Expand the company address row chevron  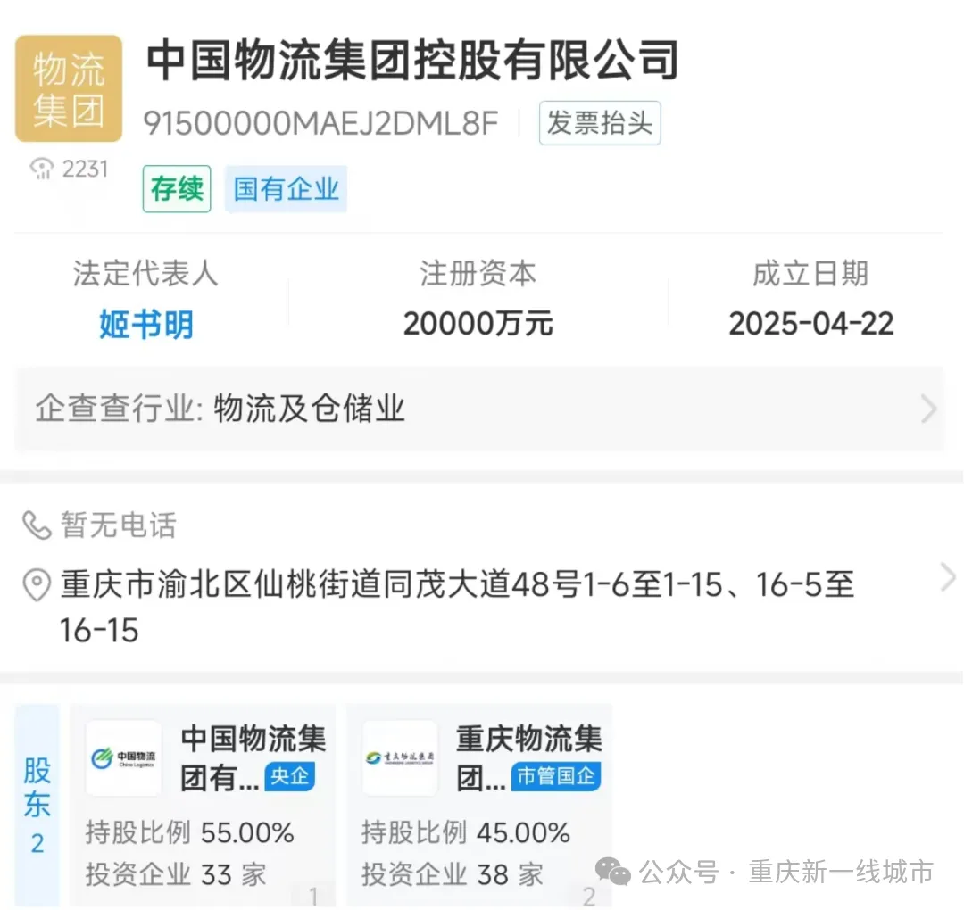[948, 577]
